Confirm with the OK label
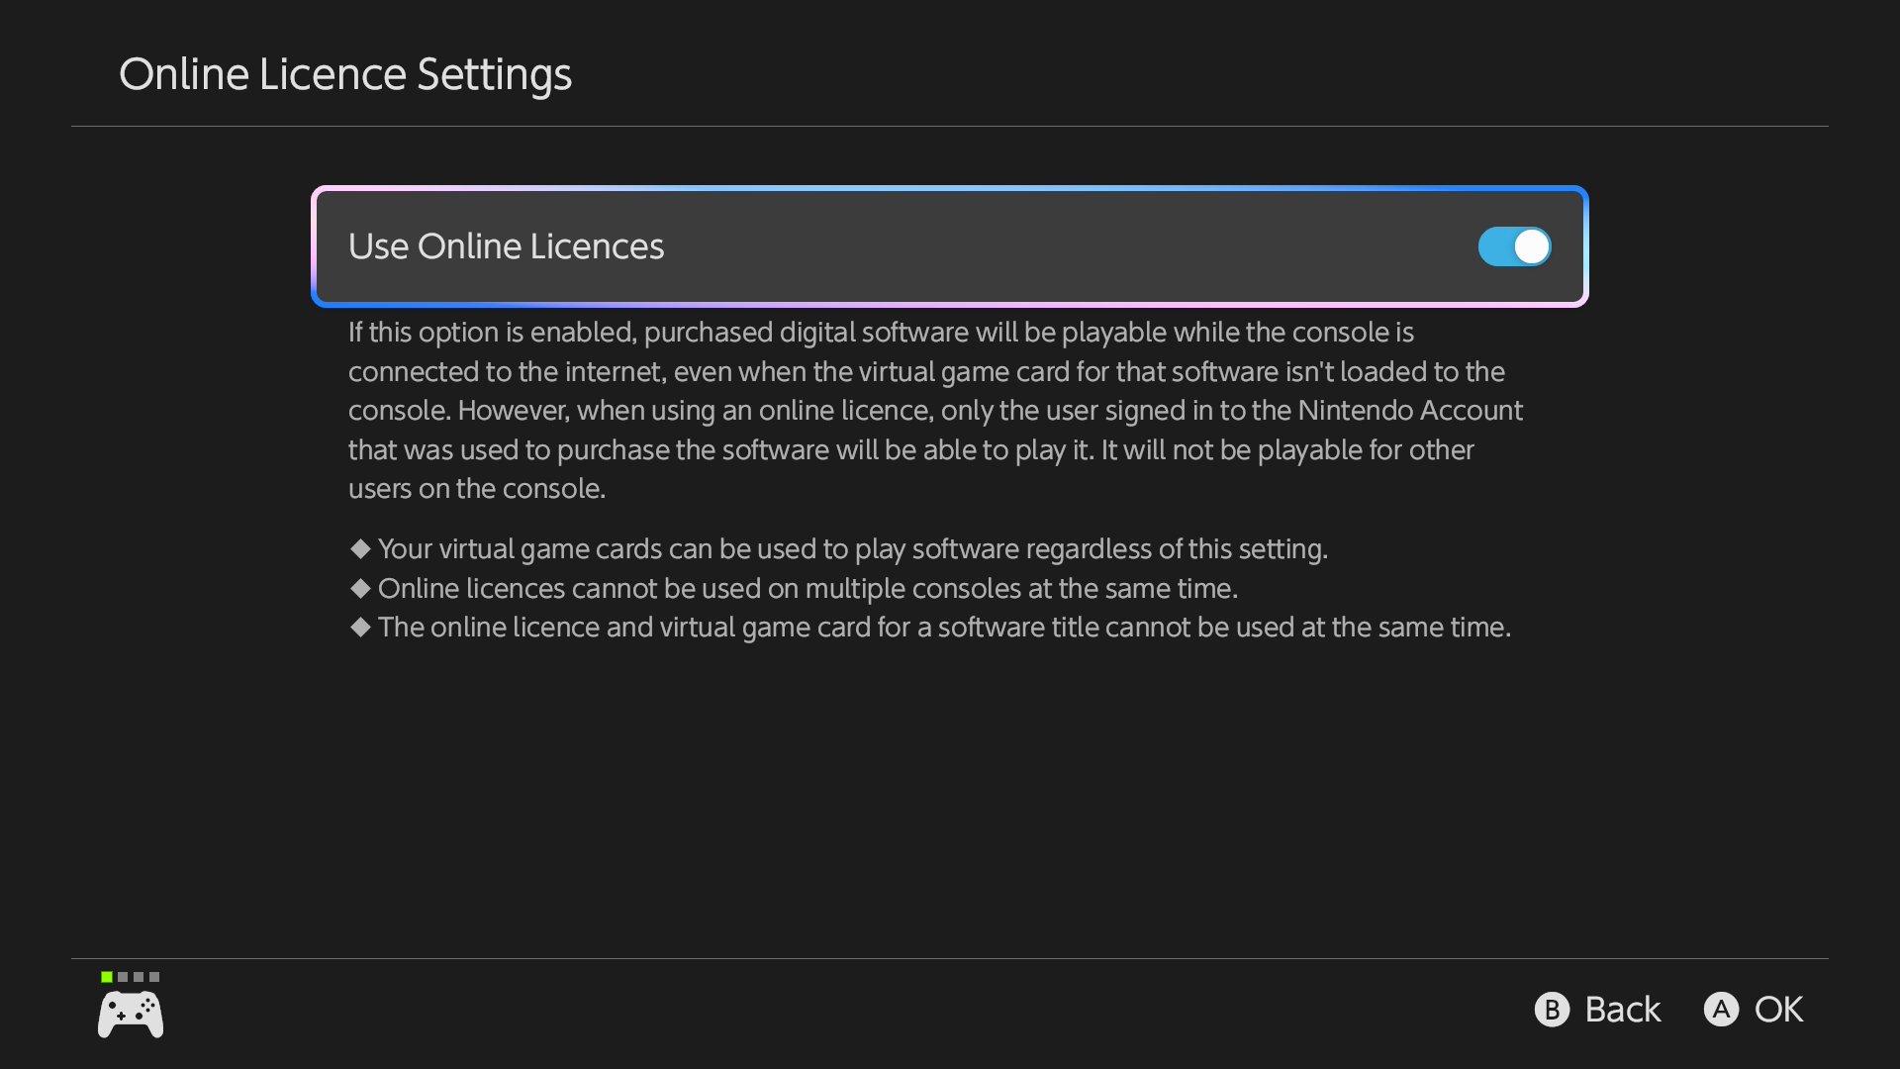 (1778, 1010)
